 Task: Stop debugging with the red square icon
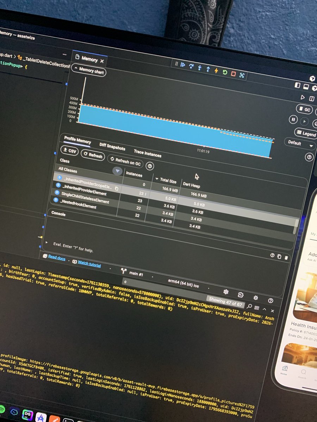233,73
